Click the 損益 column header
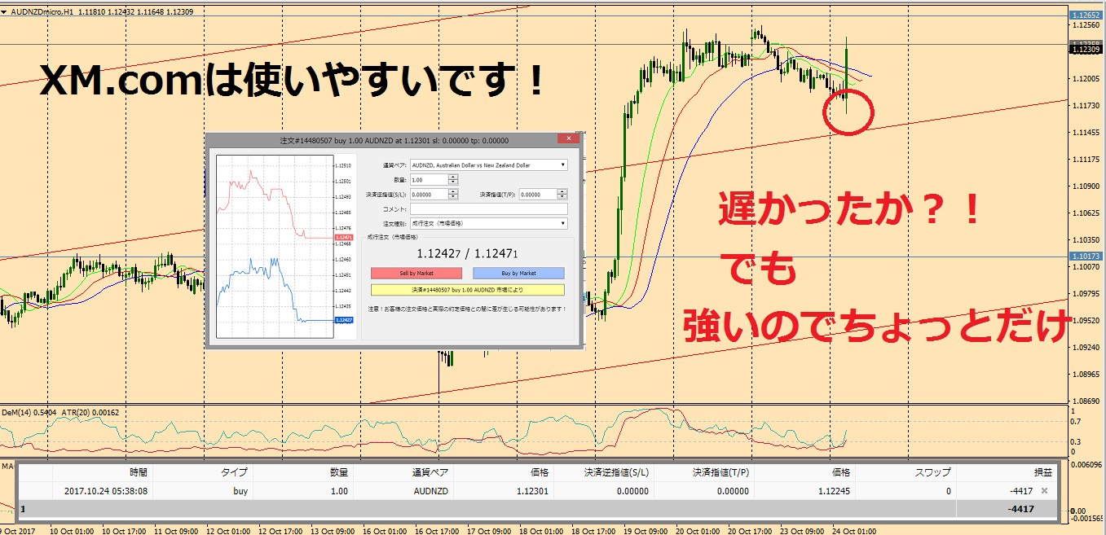Screen dimensions: 1106x535 [x=1042, y=472]
